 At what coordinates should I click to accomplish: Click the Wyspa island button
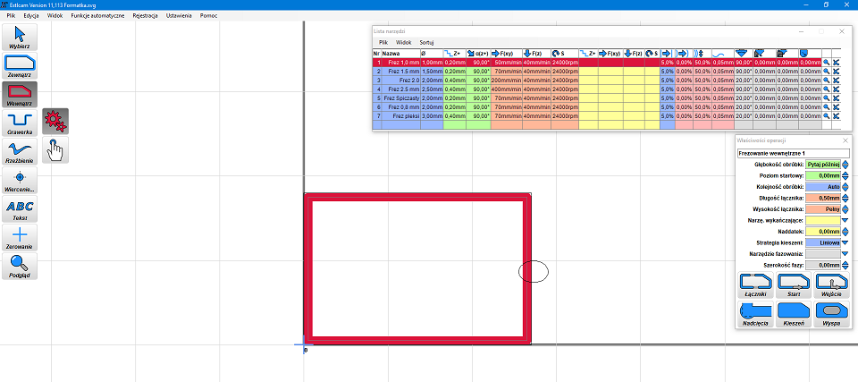click(832, 314)
